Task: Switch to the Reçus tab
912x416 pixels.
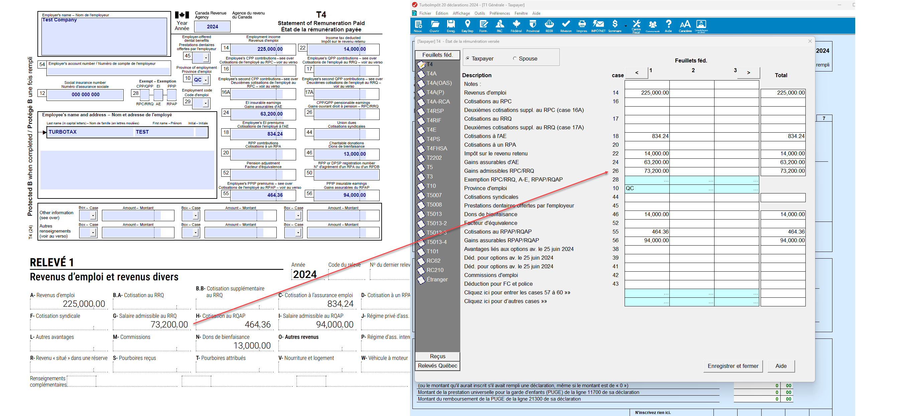Action: click(437, 356)
